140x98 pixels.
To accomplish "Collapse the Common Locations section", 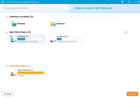I will (7, 17).
